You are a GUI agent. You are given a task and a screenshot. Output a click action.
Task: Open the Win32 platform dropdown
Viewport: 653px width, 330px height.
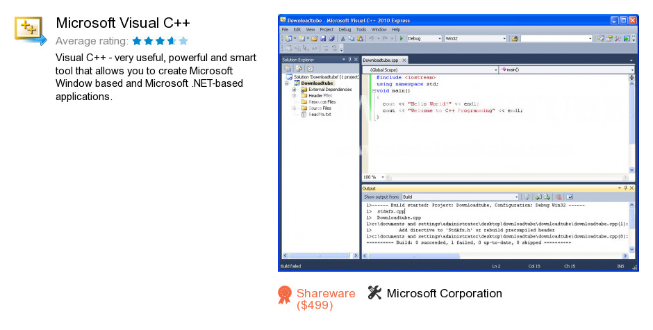476,38
